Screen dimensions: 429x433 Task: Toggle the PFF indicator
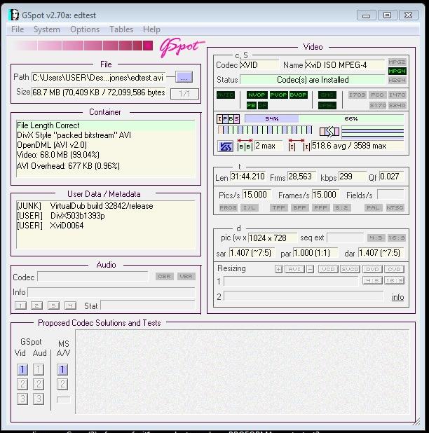pos(320,207)
